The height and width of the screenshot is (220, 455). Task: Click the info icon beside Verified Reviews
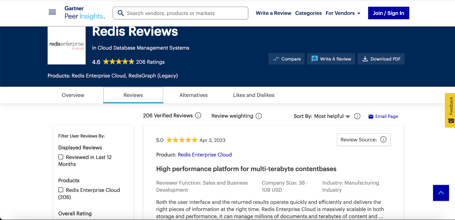click(198, 116)
